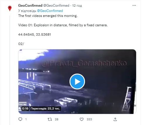Click the 333 likes count
The image size is (144, 125).
tap(89, 119)
